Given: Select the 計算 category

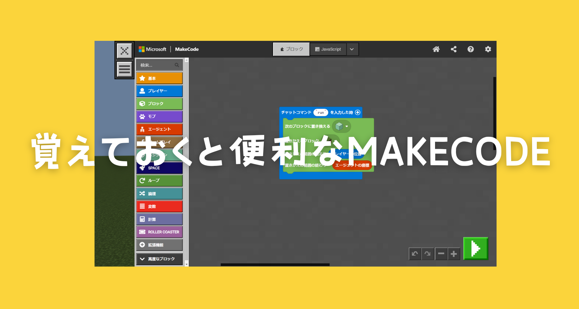Looking at the screenshot, I should [159, 219].
